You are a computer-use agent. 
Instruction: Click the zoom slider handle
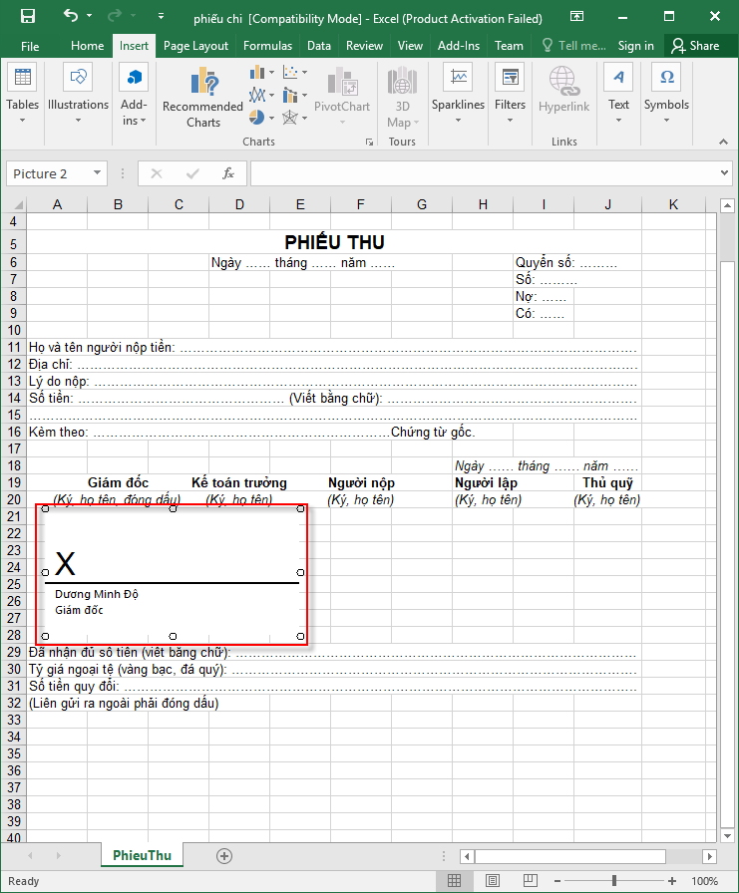(614, 881)
